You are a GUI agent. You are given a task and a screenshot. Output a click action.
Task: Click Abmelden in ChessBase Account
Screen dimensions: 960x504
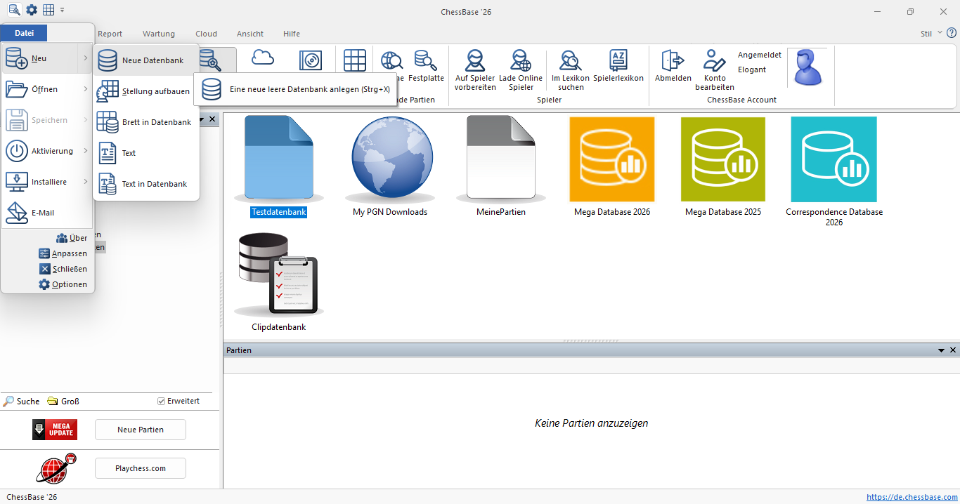pos(673,61)
